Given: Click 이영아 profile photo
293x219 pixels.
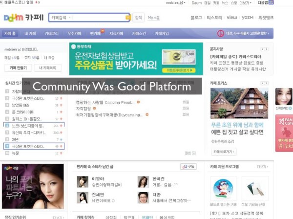Looking at the screenshot, I should (x=83, y=182).
